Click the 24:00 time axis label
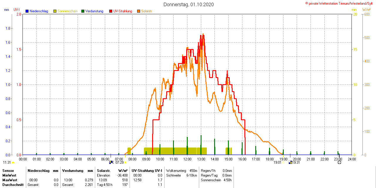 point(352,159)
